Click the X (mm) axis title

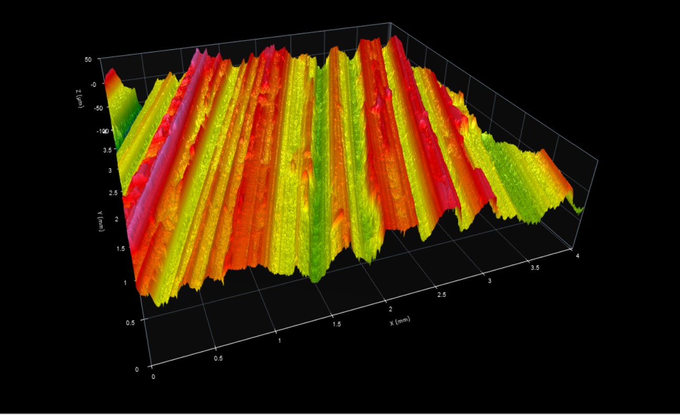click(400, 320)
